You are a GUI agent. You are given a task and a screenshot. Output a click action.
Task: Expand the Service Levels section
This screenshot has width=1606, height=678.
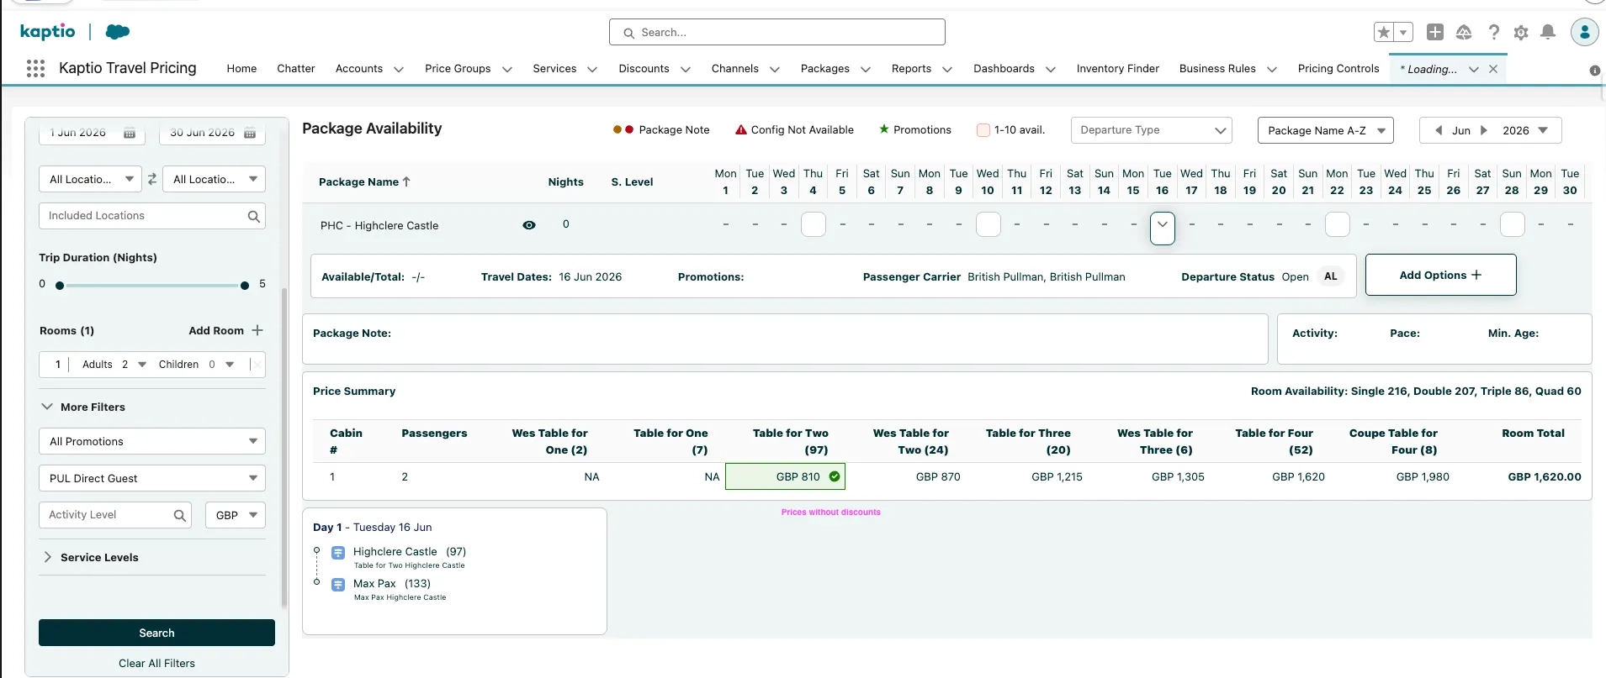click(99, 557)
